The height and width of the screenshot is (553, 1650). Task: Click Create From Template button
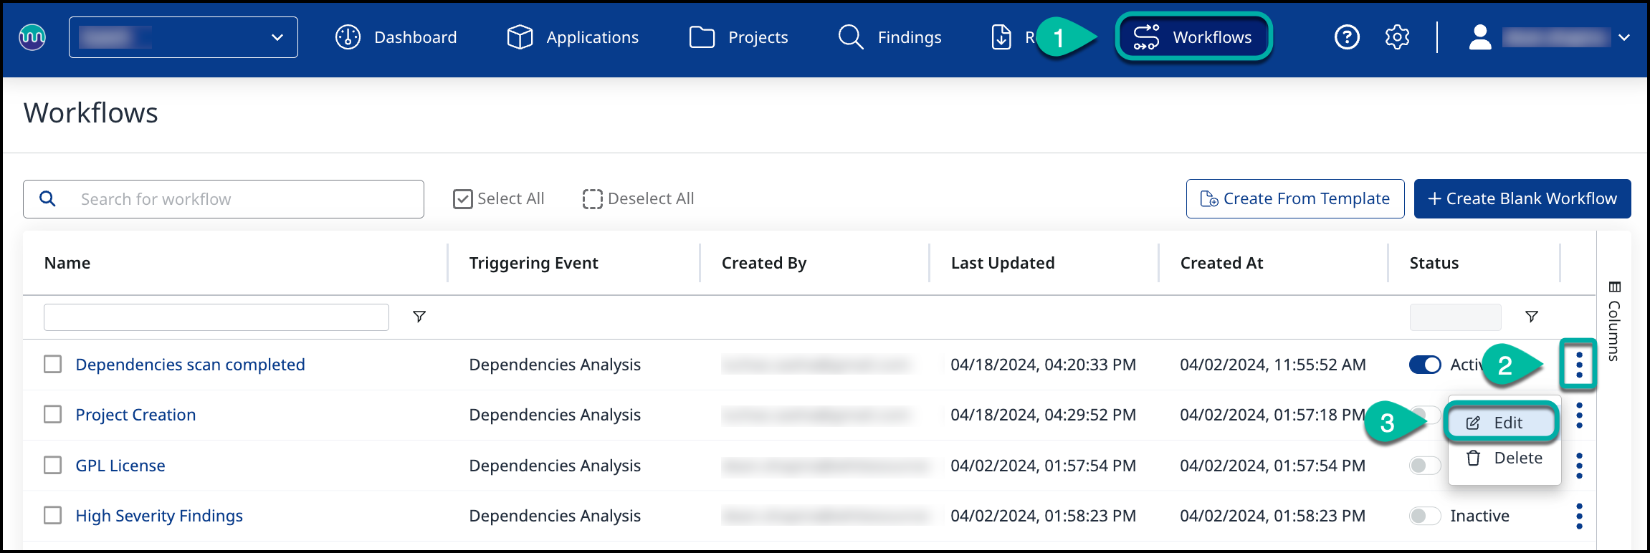click(1294, 199)
